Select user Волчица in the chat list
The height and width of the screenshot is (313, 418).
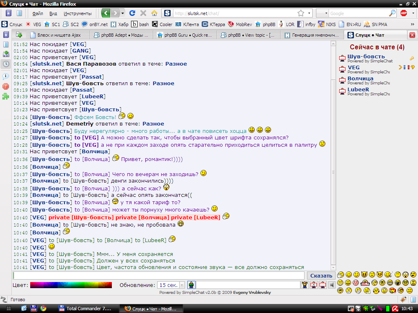point(360,78)
